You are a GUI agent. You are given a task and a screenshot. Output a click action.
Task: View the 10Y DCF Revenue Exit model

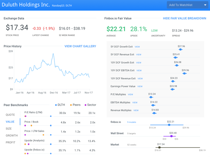[x=140, y=79]
